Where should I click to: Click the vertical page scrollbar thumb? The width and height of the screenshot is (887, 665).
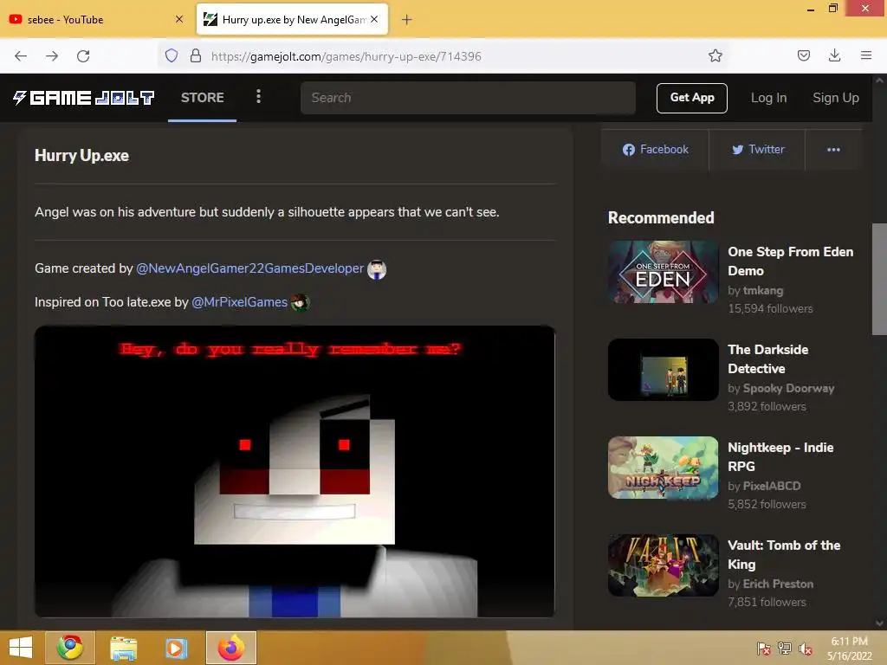[x=879, y=280]
